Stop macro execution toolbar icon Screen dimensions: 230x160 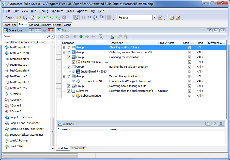(x=64, y=17)
